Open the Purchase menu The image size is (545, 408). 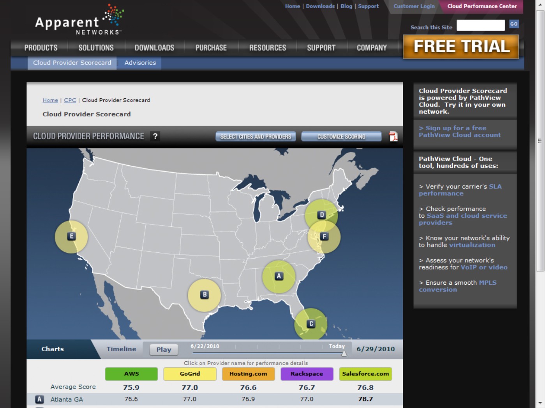pyautogui.click(x=211, y=48)
